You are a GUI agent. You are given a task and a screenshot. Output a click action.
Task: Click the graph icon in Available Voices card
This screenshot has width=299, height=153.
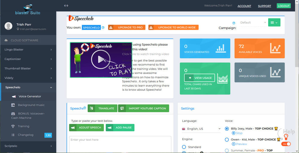(275, 48)
